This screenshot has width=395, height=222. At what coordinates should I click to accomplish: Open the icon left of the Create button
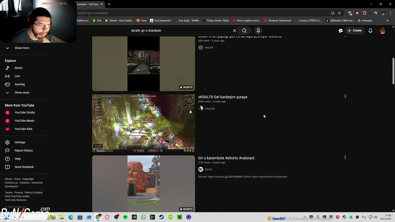pos(341,31)
